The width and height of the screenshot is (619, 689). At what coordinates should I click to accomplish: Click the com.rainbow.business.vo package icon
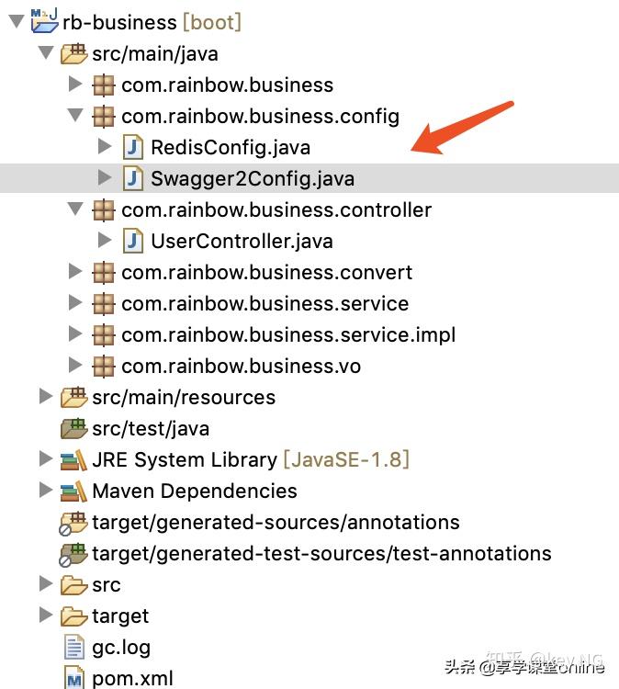[x=104, y=366]
